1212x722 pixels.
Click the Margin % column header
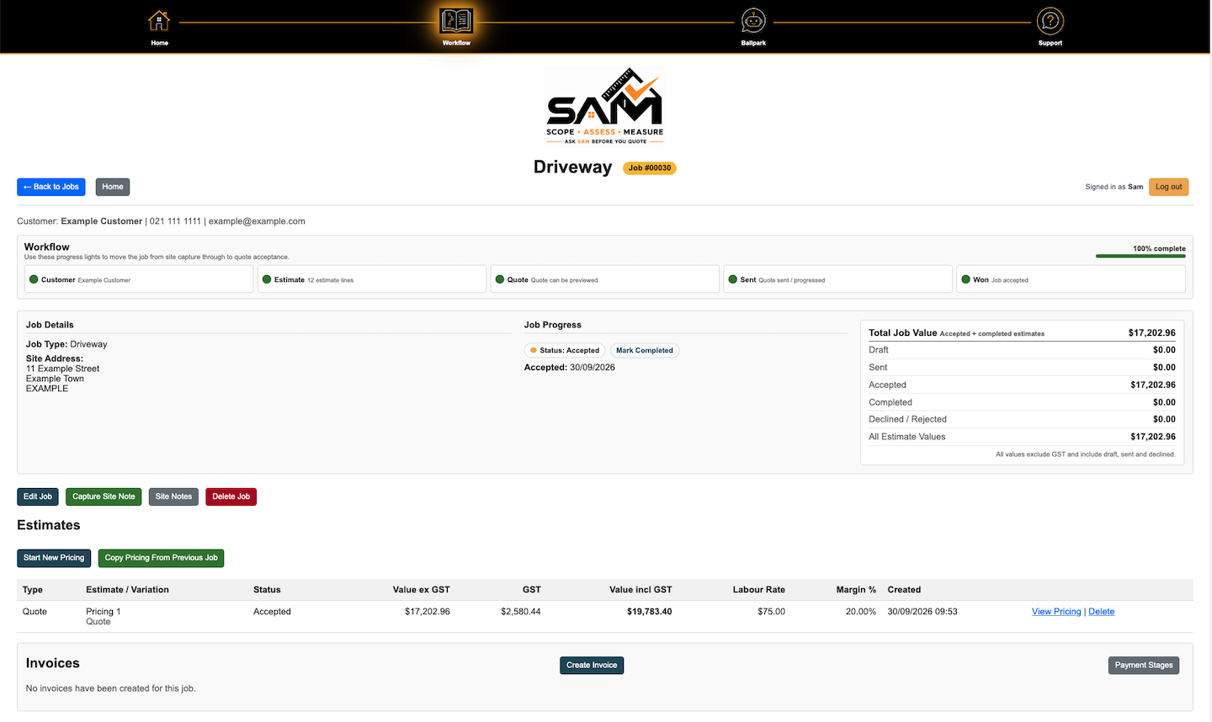click(856, 590)
